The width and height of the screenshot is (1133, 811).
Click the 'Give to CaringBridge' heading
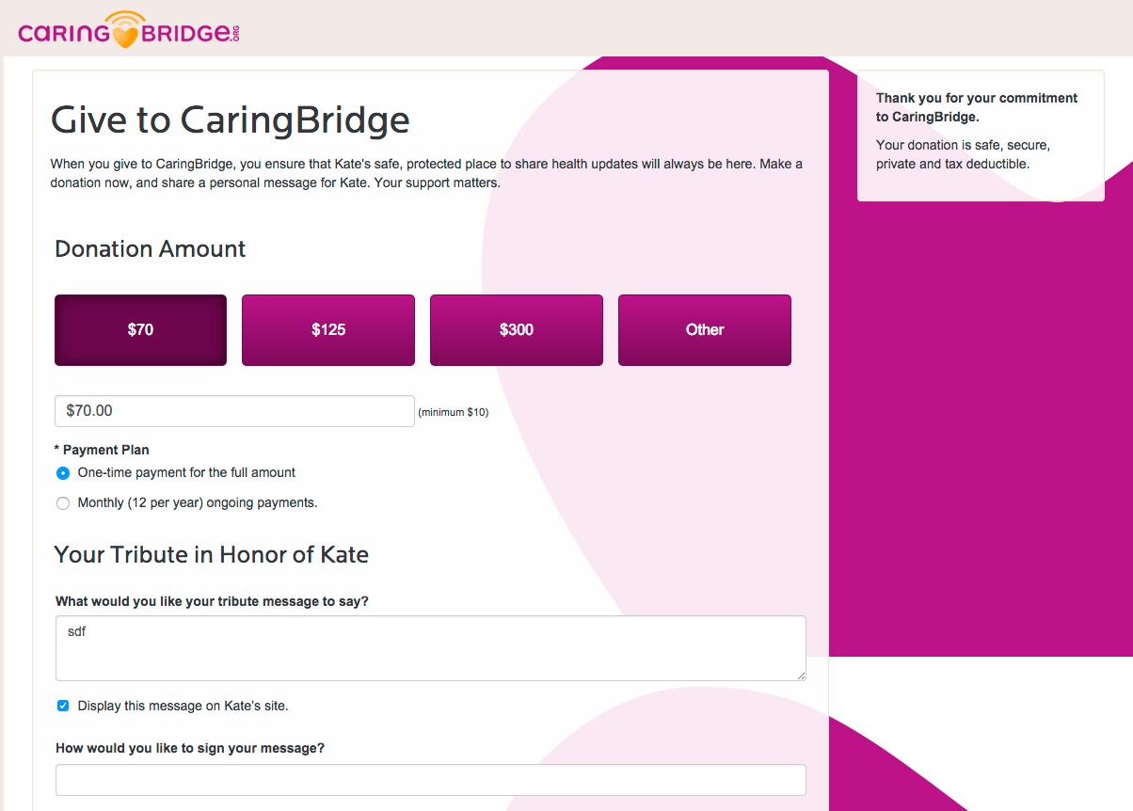(x=231, y=120)
